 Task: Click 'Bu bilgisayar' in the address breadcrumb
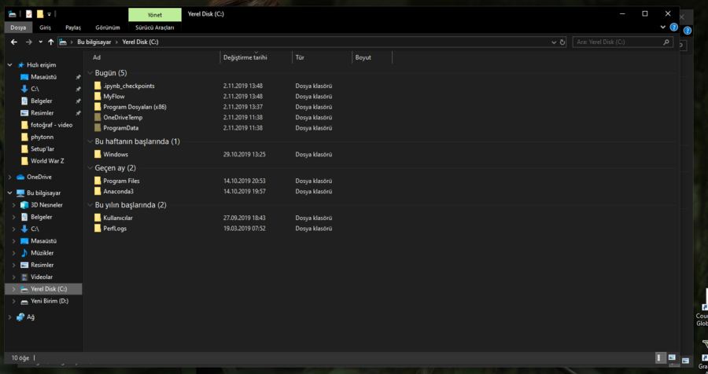coord(94,42)
